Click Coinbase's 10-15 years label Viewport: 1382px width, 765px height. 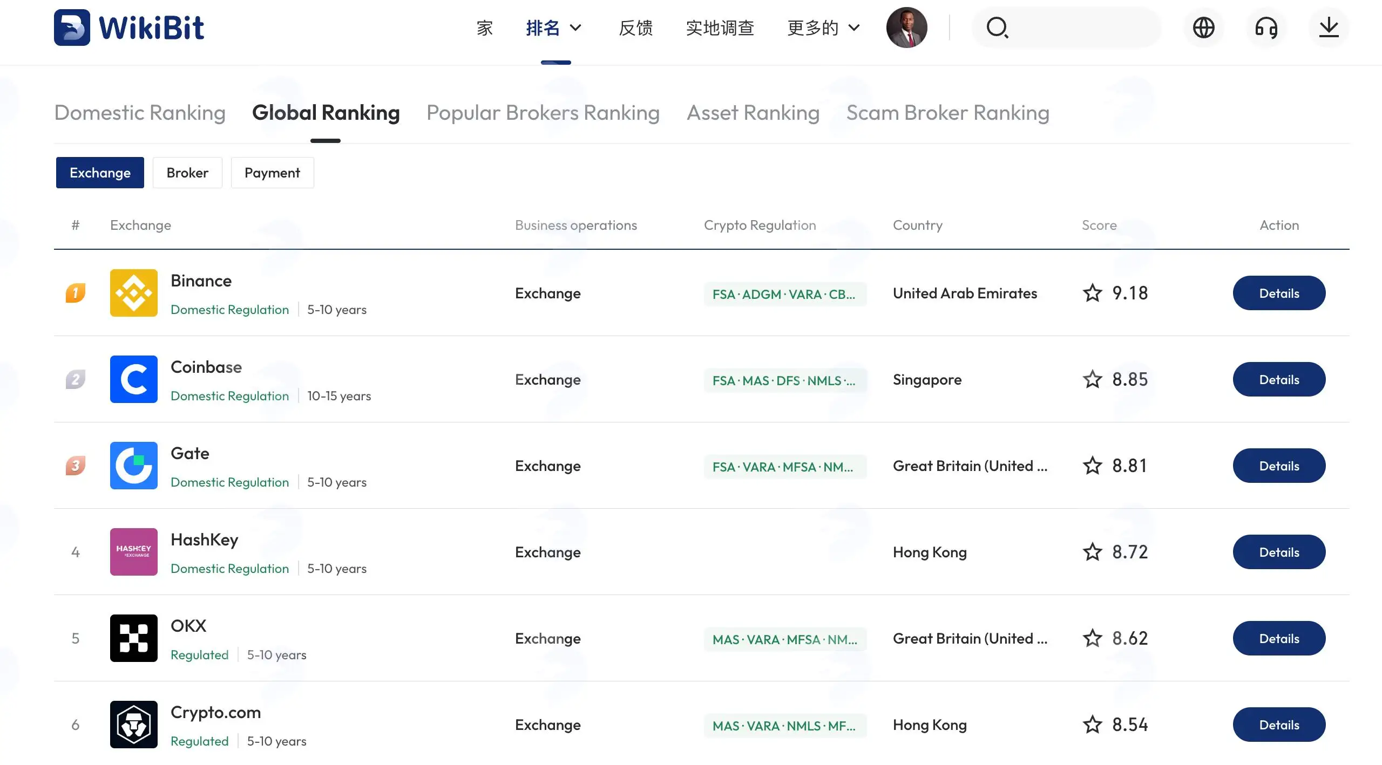tap(339, 396)
